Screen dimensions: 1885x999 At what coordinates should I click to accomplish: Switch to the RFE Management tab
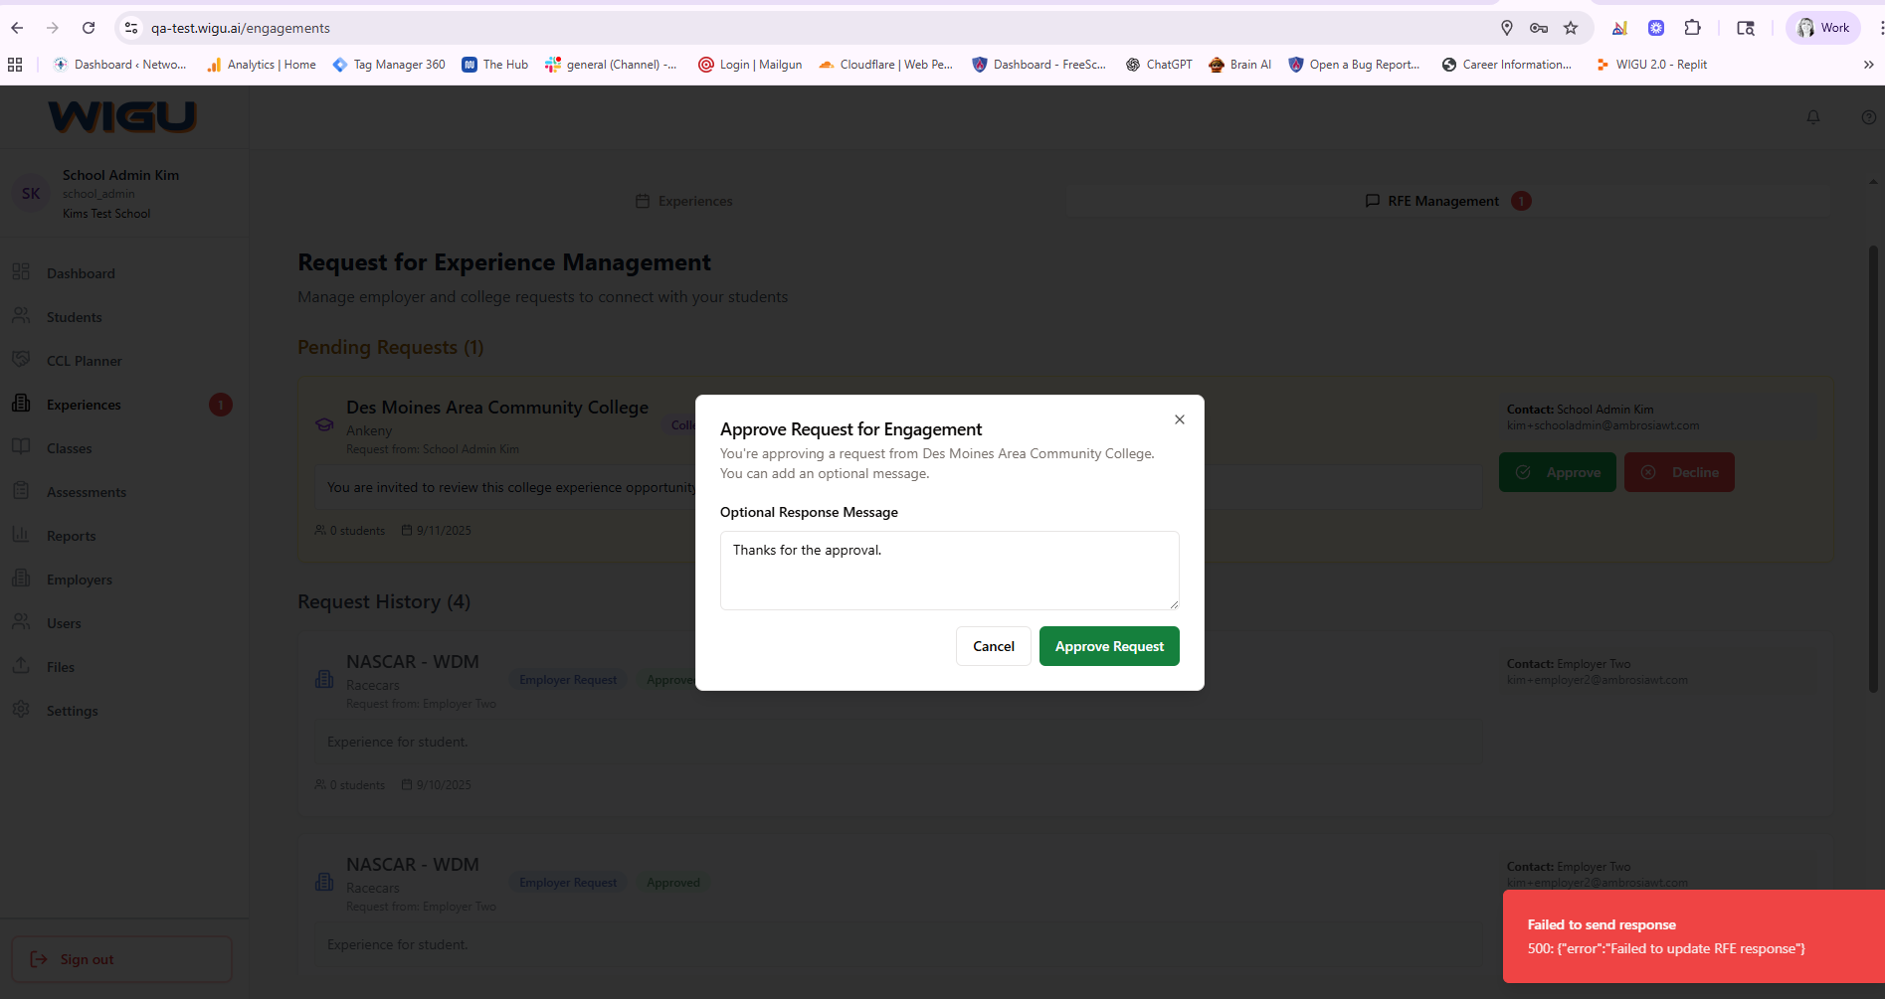coord(1442,201)
